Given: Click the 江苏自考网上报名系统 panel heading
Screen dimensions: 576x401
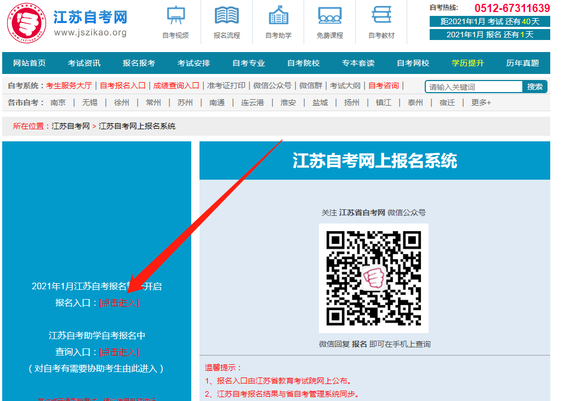Looking at the screenshot, I should 375,161.
